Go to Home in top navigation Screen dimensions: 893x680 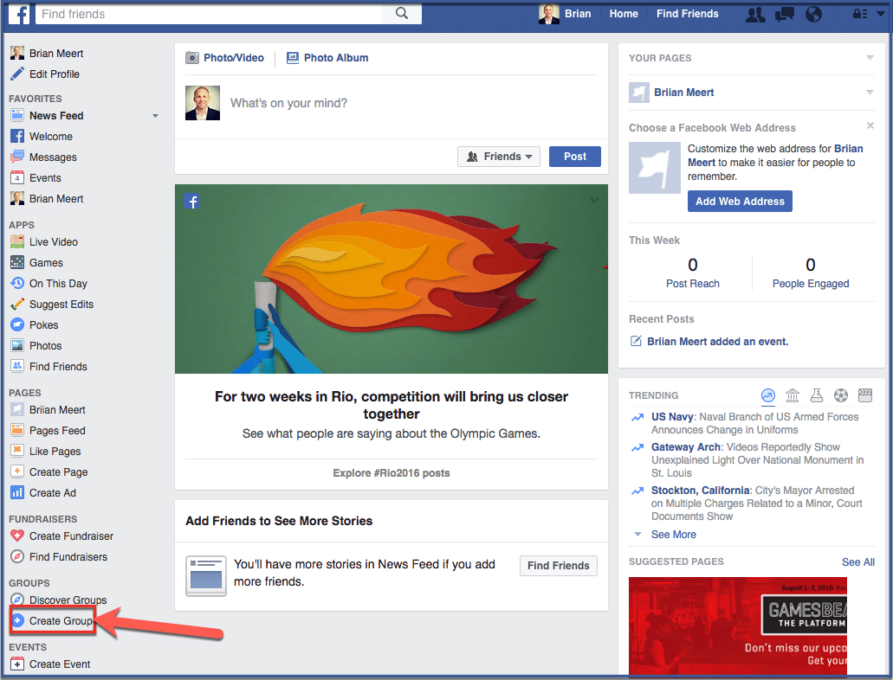[x=624, y=14]
